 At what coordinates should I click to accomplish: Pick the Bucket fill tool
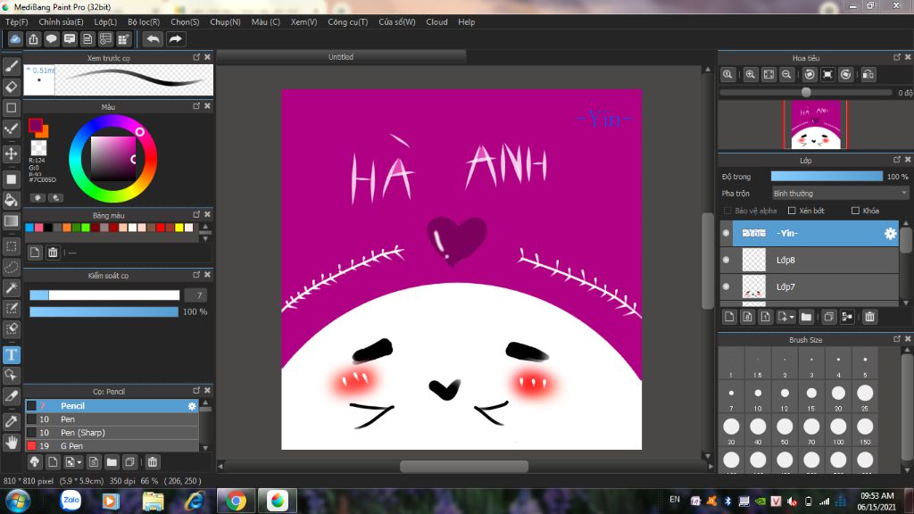click(x=12, y=199)
